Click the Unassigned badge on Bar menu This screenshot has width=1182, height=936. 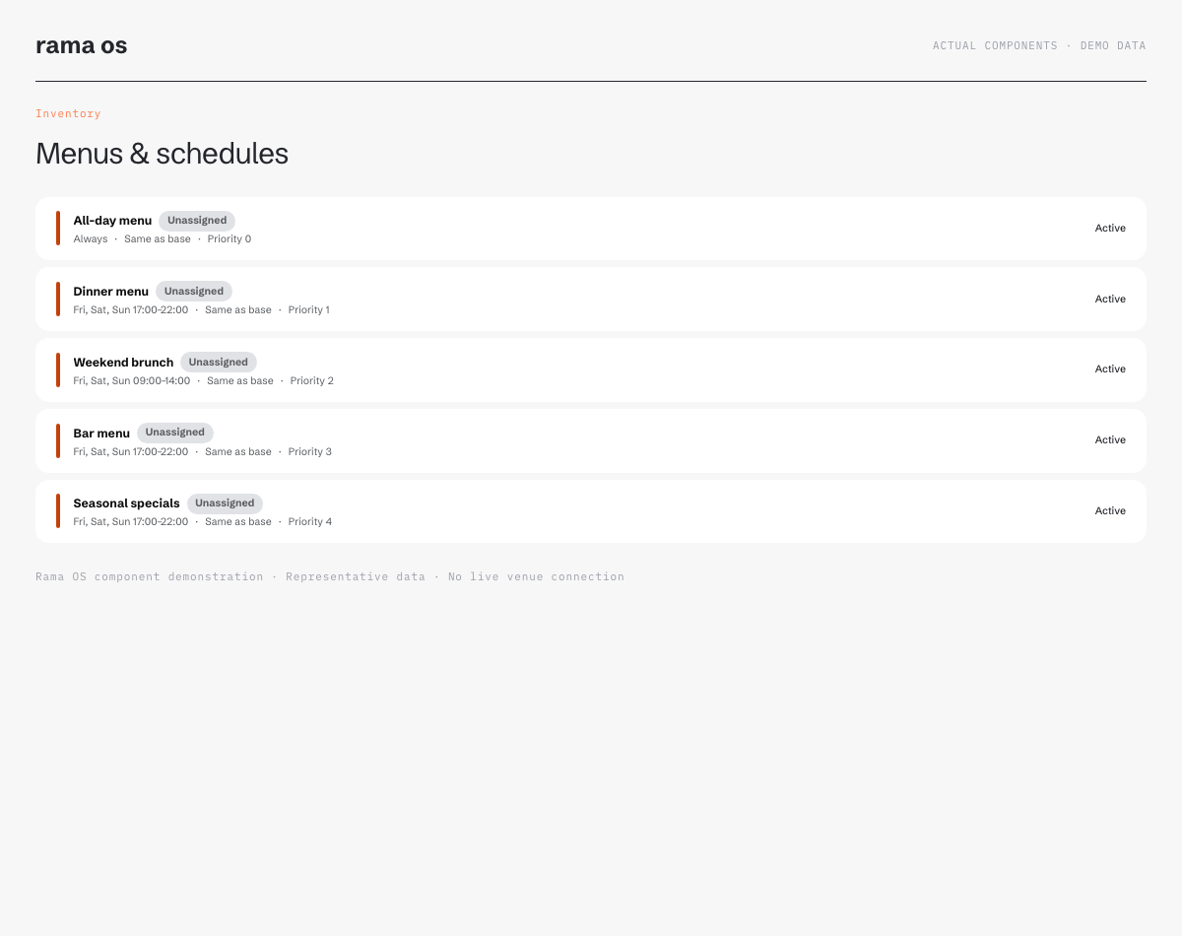pos(175,433)
